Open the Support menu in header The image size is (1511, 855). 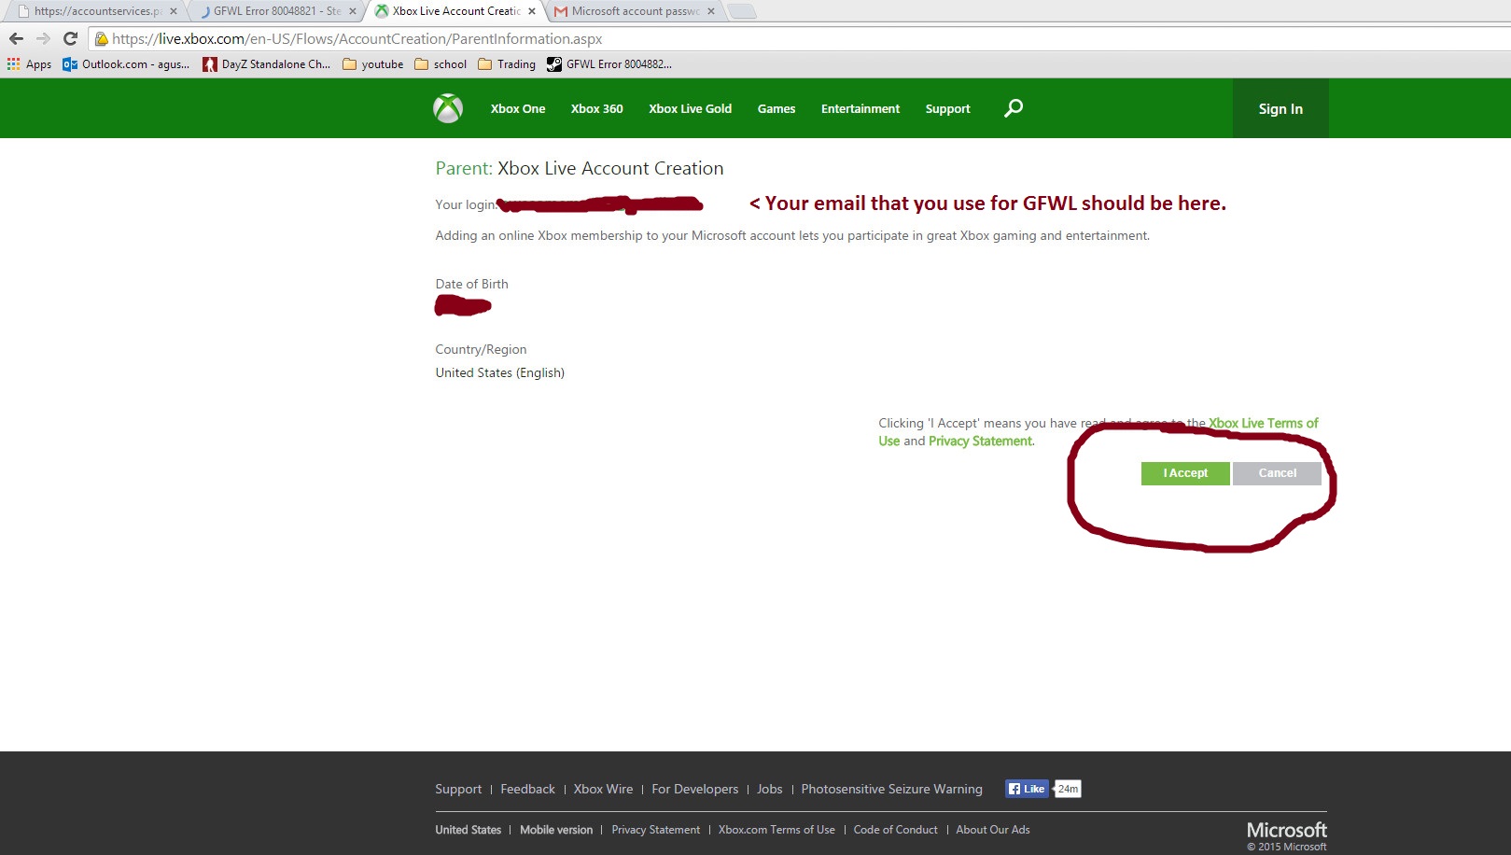[948, 108]
